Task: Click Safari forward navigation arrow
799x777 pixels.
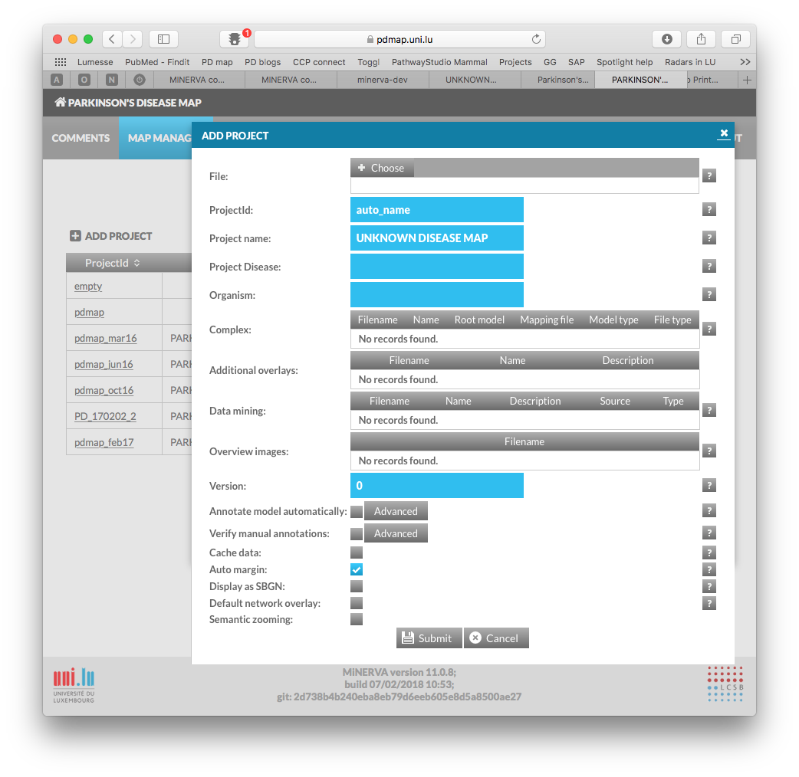Action: pos(133,39)
